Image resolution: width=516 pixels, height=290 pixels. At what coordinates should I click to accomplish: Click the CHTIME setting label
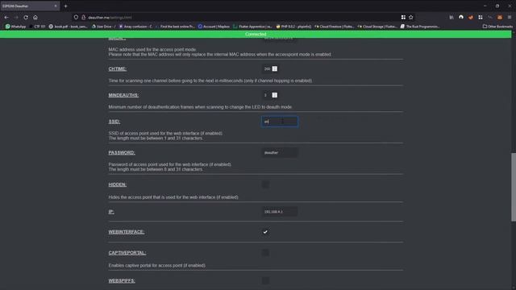click(118, 68)
